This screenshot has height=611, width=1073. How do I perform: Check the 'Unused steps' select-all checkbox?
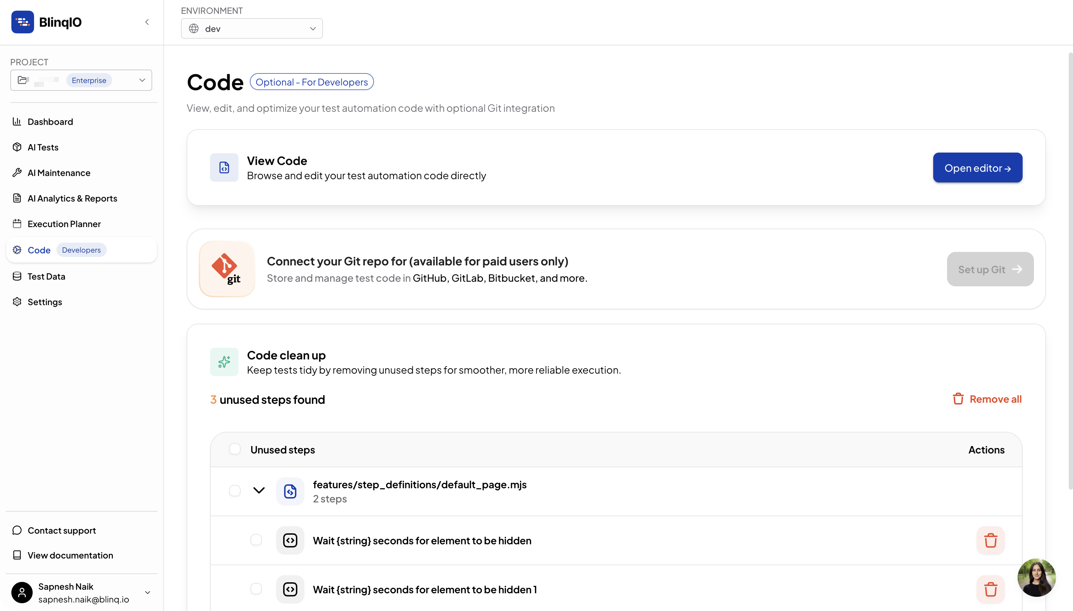click(x=235, y=449)
